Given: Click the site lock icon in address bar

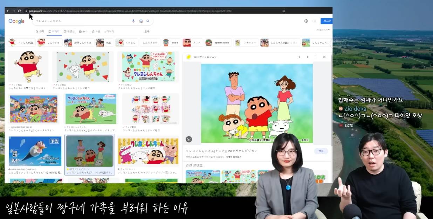Looking at the screenshot, I should pos(26,11).
